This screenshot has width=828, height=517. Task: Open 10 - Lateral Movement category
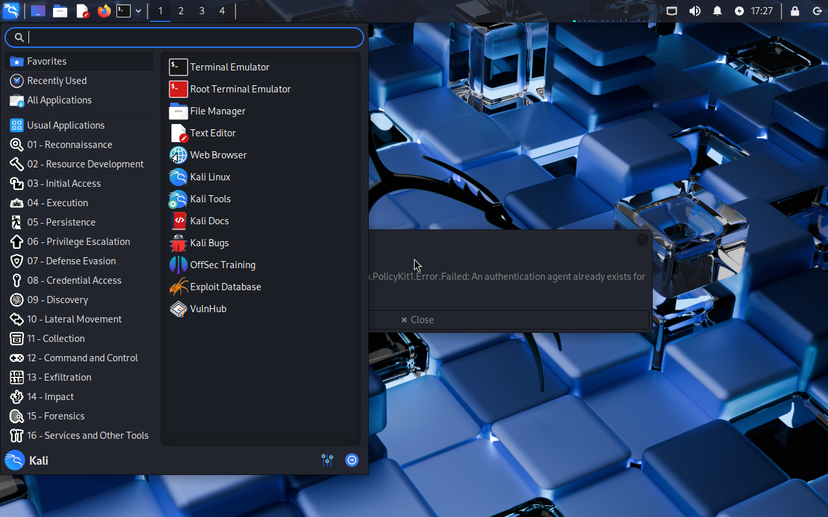click(80, 319)
